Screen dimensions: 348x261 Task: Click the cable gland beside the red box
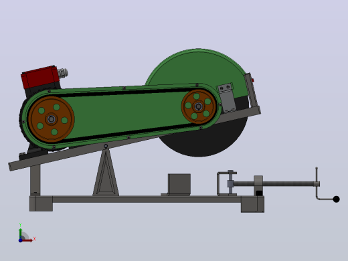(x=63, y=73)
